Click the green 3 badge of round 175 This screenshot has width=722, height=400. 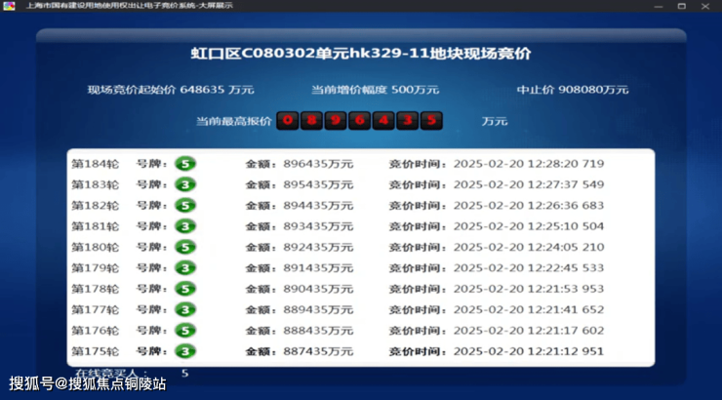[x=185, y=351]
